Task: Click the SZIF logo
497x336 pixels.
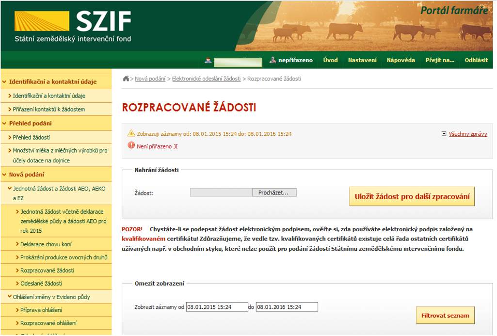Action: (x=73, y=26)
